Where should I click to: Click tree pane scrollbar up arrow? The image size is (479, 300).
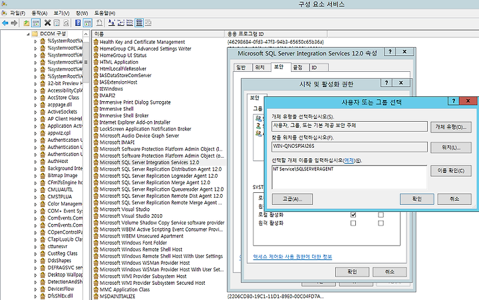coord(86,34)
